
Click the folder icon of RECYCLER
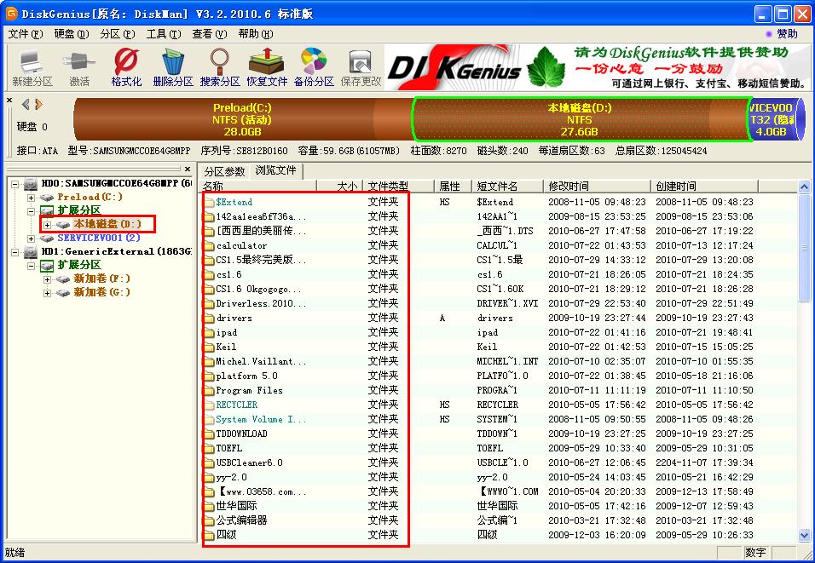pyautogui.click(x=209, y=405)
